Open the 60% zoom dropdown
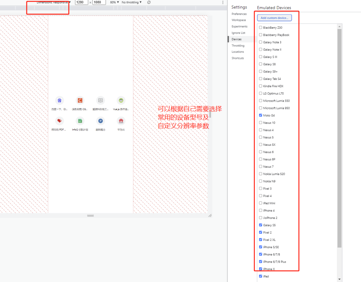The width and height of the screenshot is (361, 282). pos(114,2)
